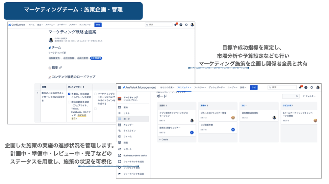Click the タイムライン timeline icon in sidebar
Screen dimensions: 329x184
point(119,131)
